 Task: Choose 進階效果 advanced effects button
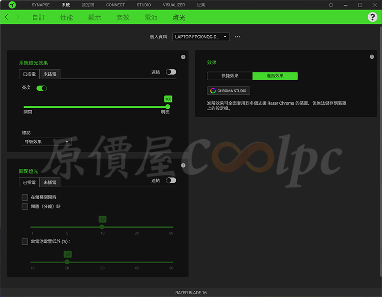(275, 76)
